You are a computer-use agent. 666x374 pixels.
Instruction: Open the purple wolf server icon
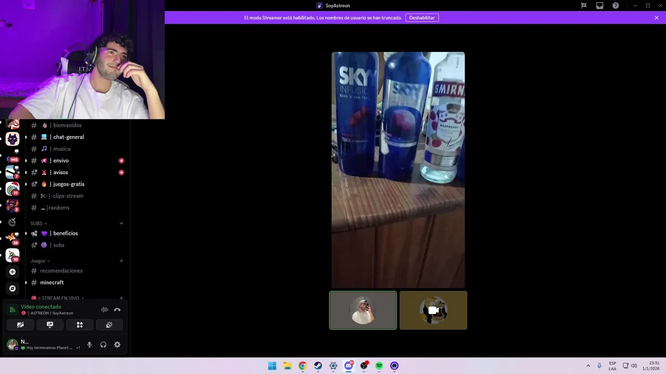12,139
